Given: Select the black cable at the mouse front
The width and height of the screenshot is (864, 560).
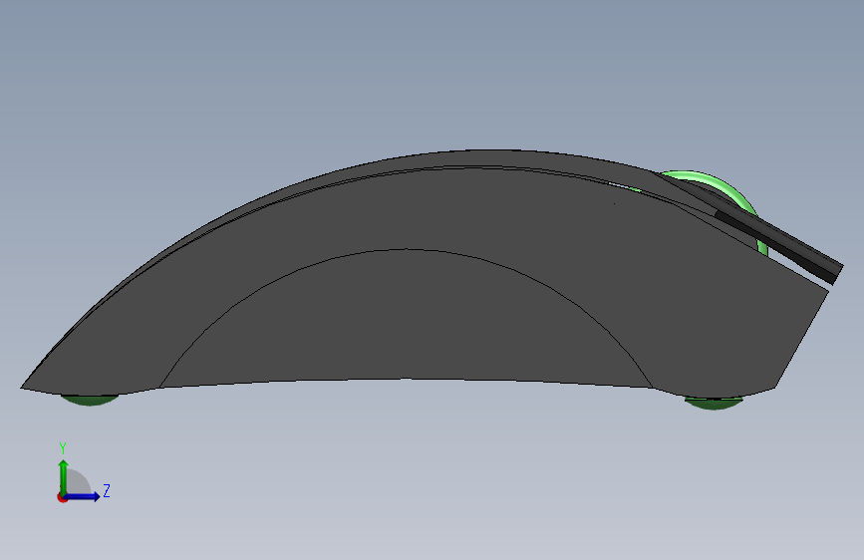Looking at the screenshot, I should point(778,242).
